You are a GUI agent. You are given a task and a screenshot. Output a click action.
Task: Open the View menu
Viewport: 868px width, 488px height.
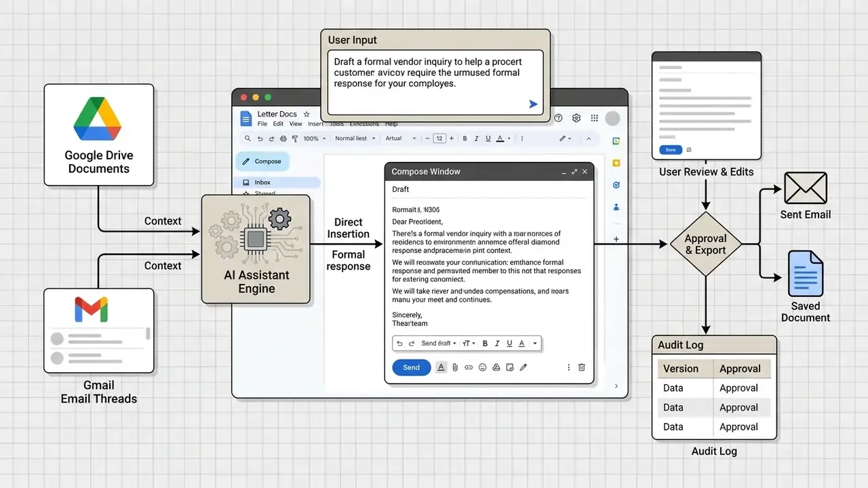(296, 124)
